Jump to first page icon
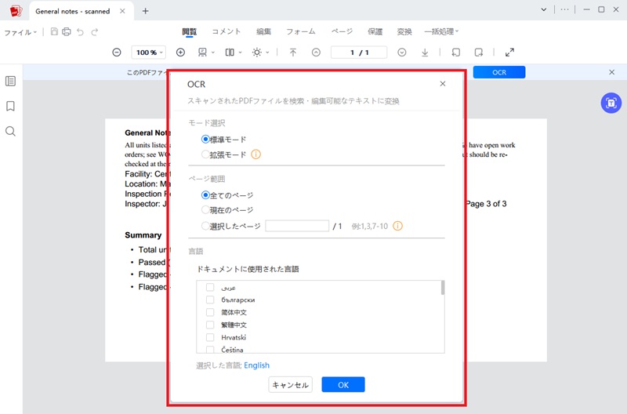Image resolution: width=627 pixels, height=414 pixels. (293, 53)
